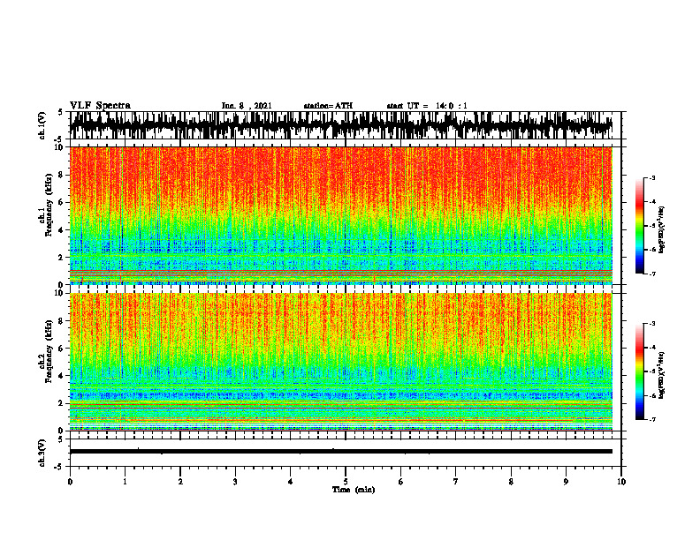Click the "ch.1(V)" waveform axis label

click(42, 125)
